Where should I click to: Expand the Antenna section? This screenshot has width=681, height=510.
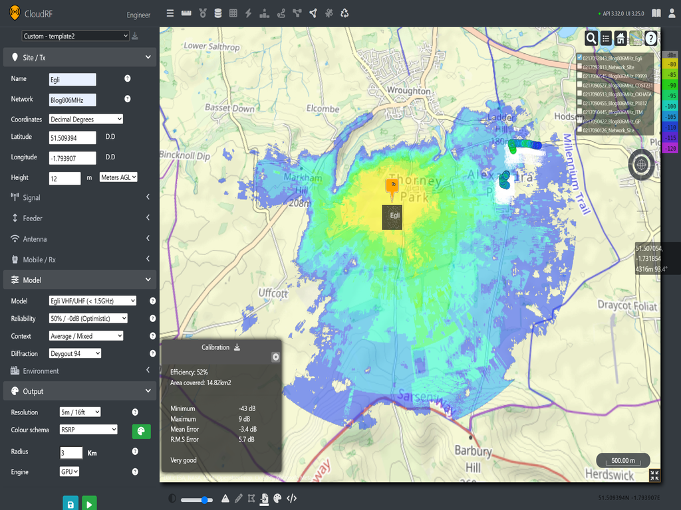80,239
